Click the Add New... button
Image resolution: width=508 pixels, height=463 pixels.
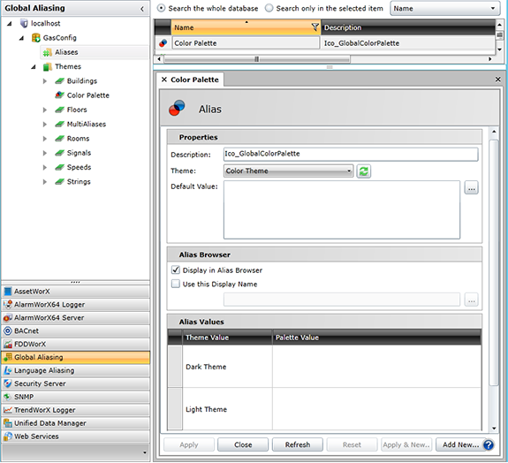tap(460, 444)
